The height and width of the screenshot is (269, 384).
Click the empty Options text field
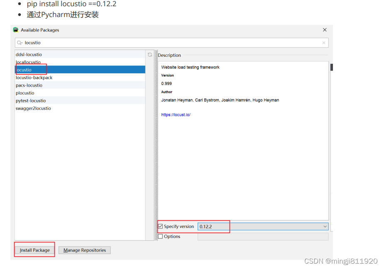point(263,237)
